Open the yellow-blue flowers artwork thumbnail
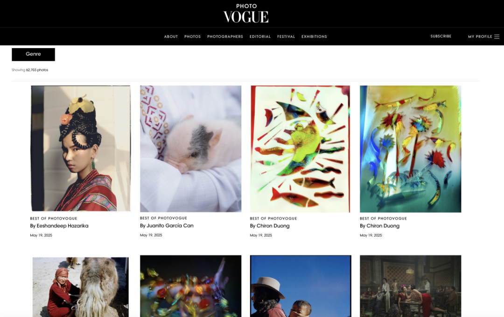Viewport: 504px width, 317px height. pyautogui.click(x=411, y=149)
